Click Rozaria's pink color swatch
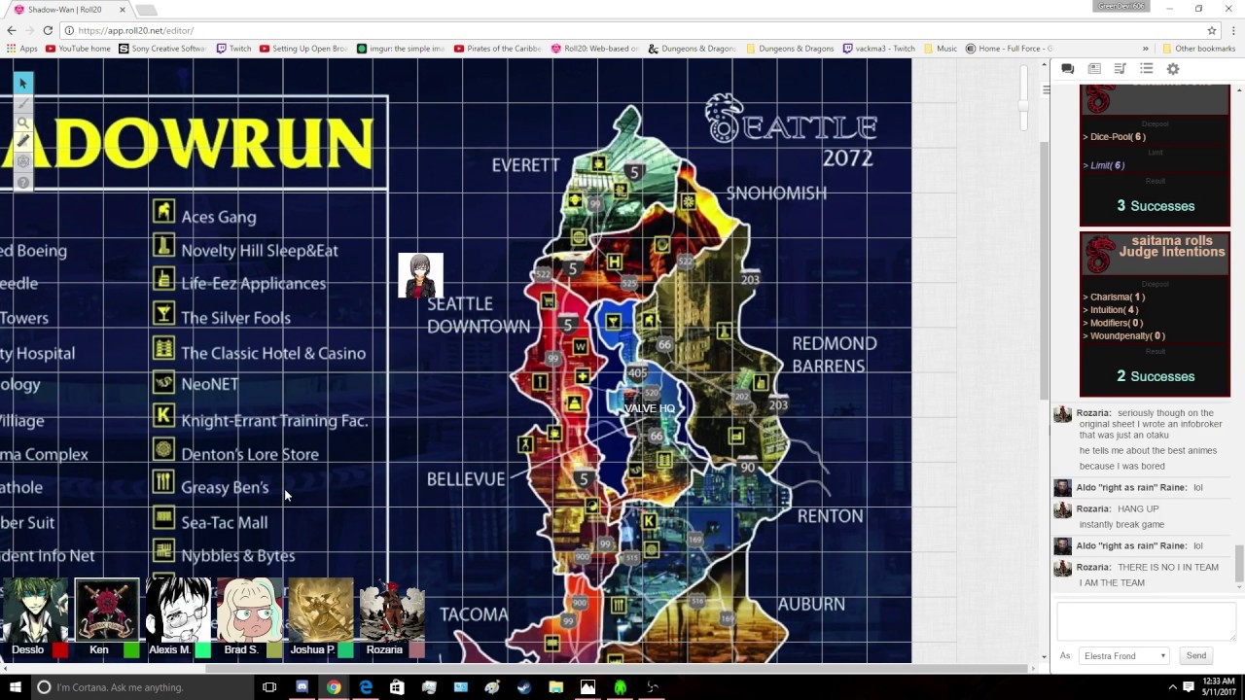Viewport: 1245px width, 700px height. (x=416, y=649)
